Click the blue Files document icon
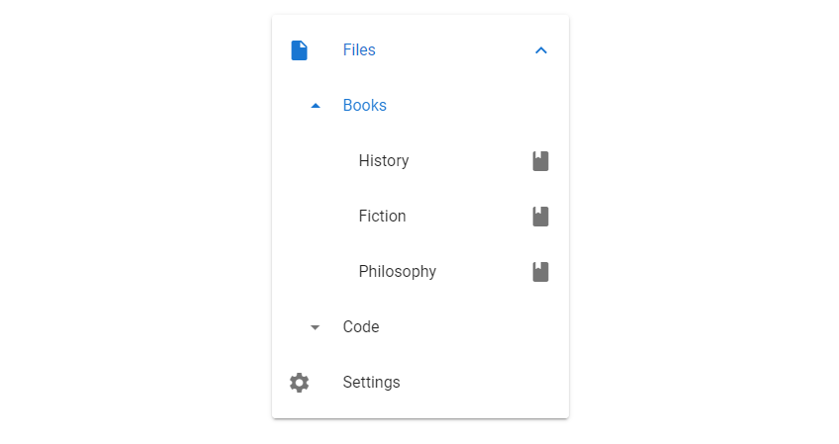 pos(299,50)
